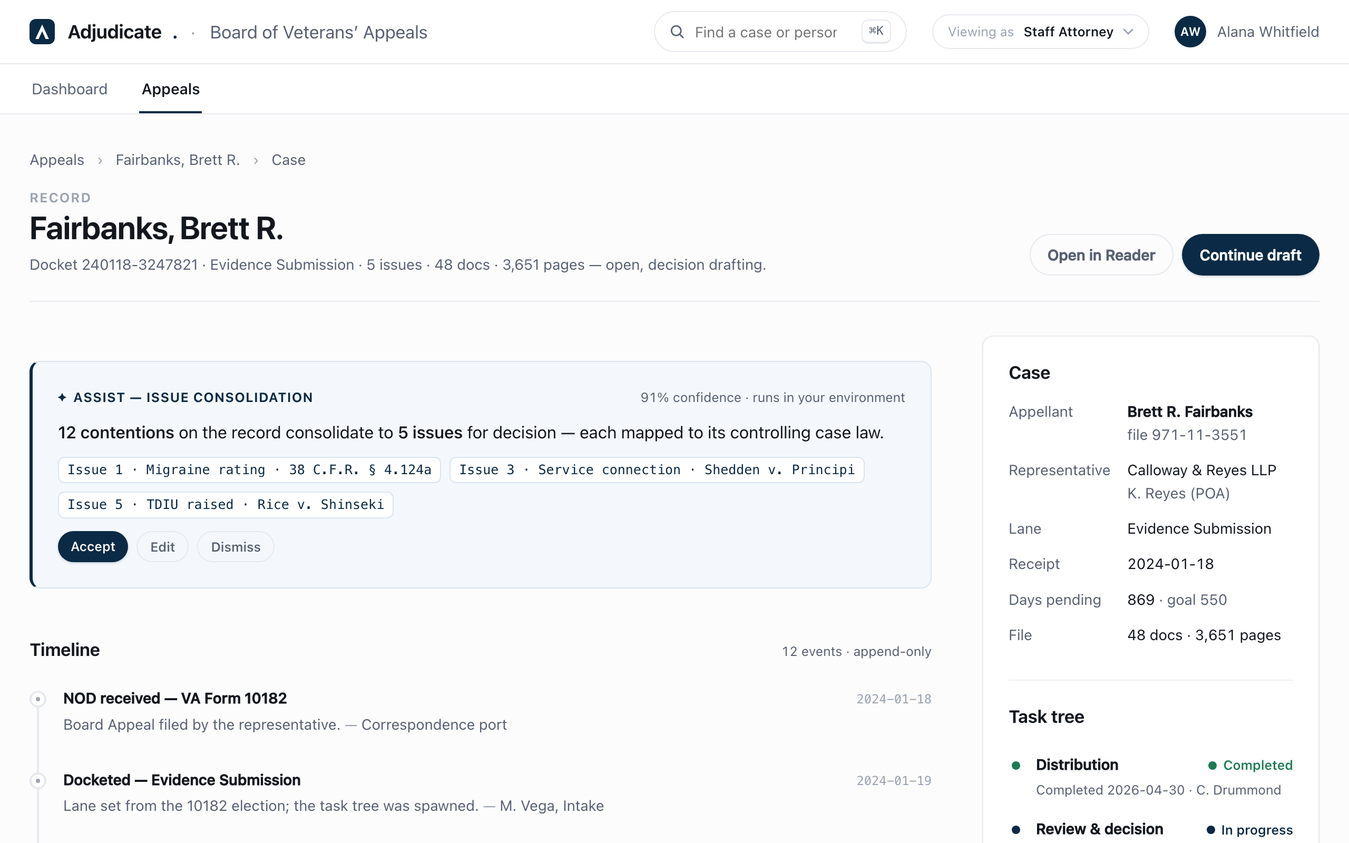Click the Assist sparkle icon

[x=62, y=397]
